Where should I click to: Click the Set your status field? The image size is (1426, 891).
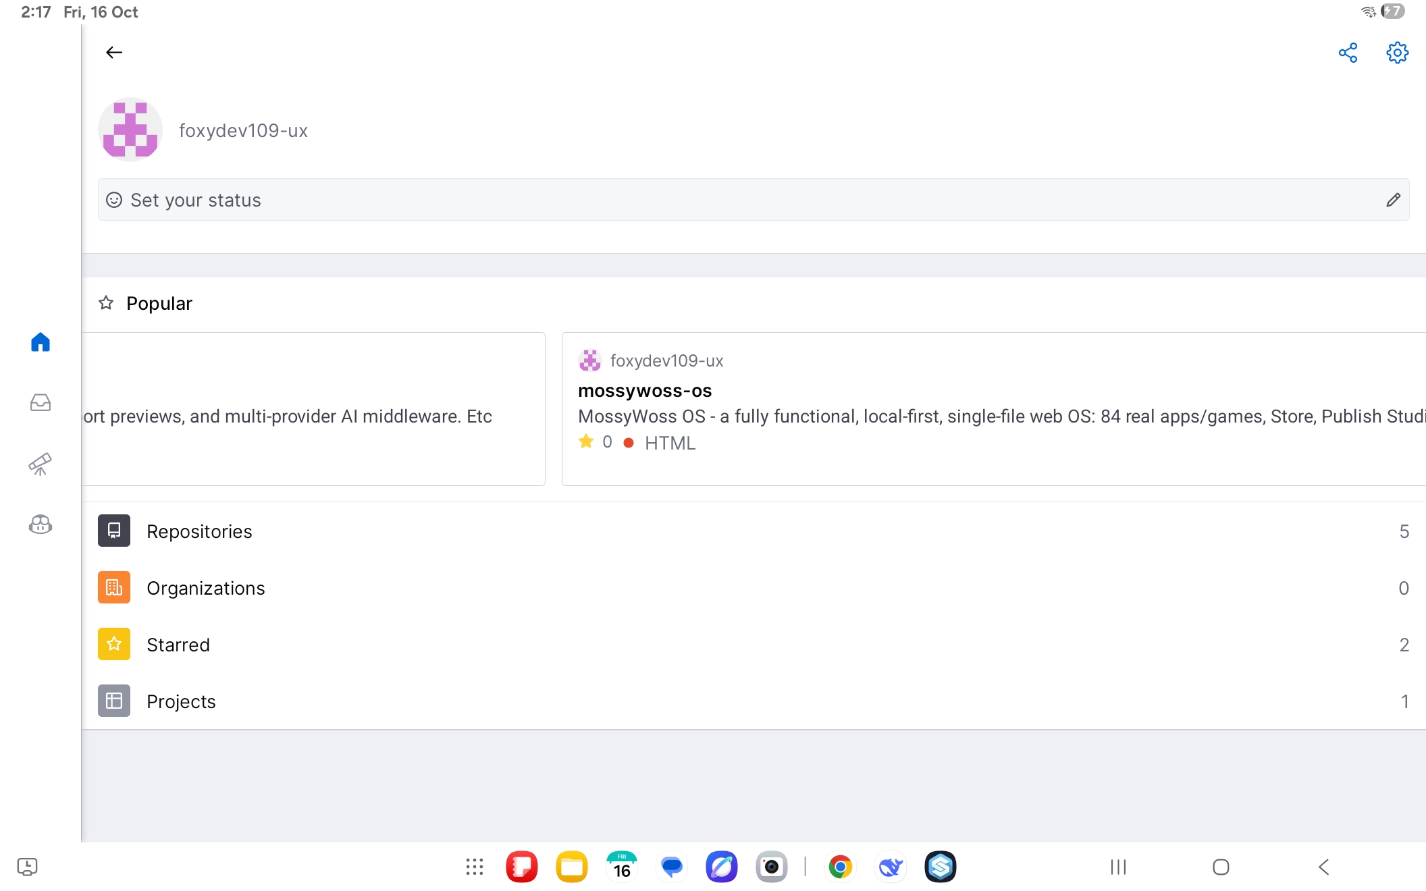(x=754, y=200)
